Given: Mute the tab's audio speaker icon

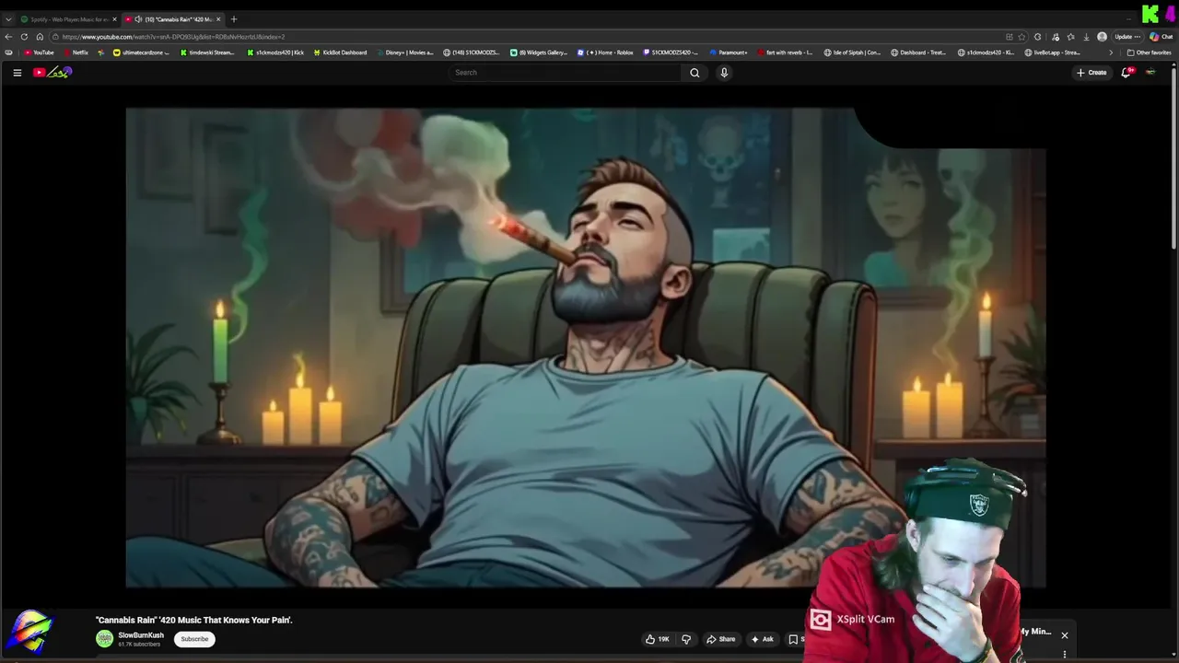Looking at the screenshot, I should pos(138,19).
